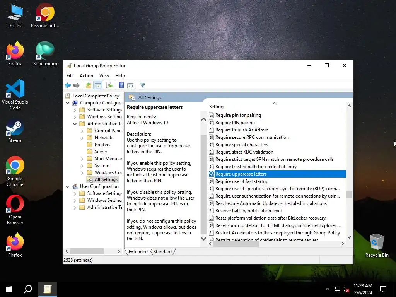
Task: Click the Windows Start button
Action: pyautogui.click(x=9, y=289)
